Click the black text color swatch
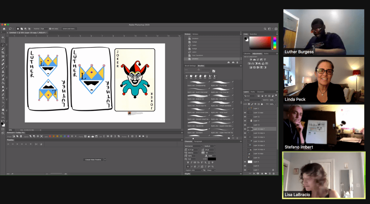 [212, 159]
